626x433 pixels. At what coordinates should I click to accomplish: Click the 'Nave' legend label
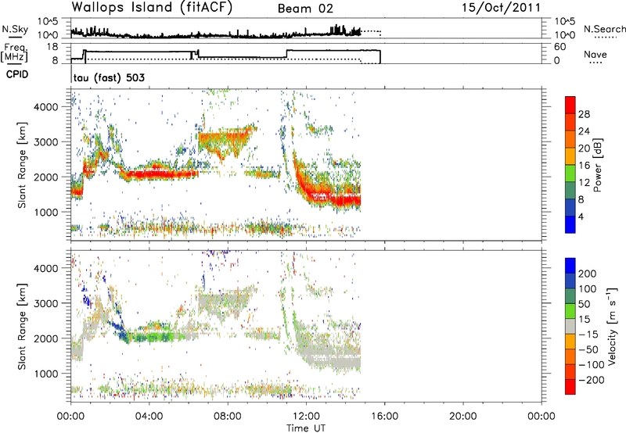tap(595, 54)
